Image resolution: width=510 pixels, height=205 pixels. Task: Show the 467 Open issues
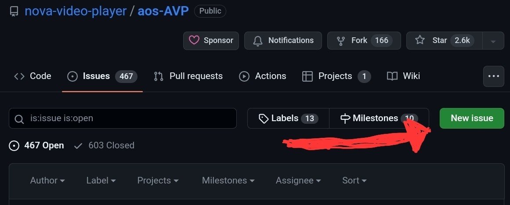(37, 145)
